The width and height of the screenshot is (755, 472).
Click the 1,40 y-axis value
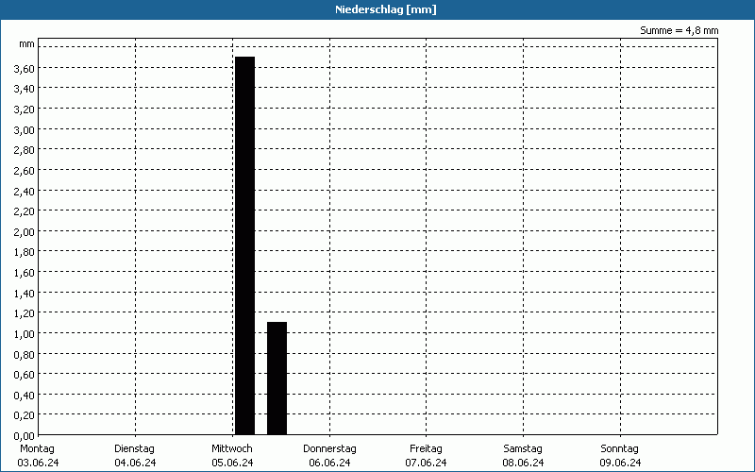point(25,294)
